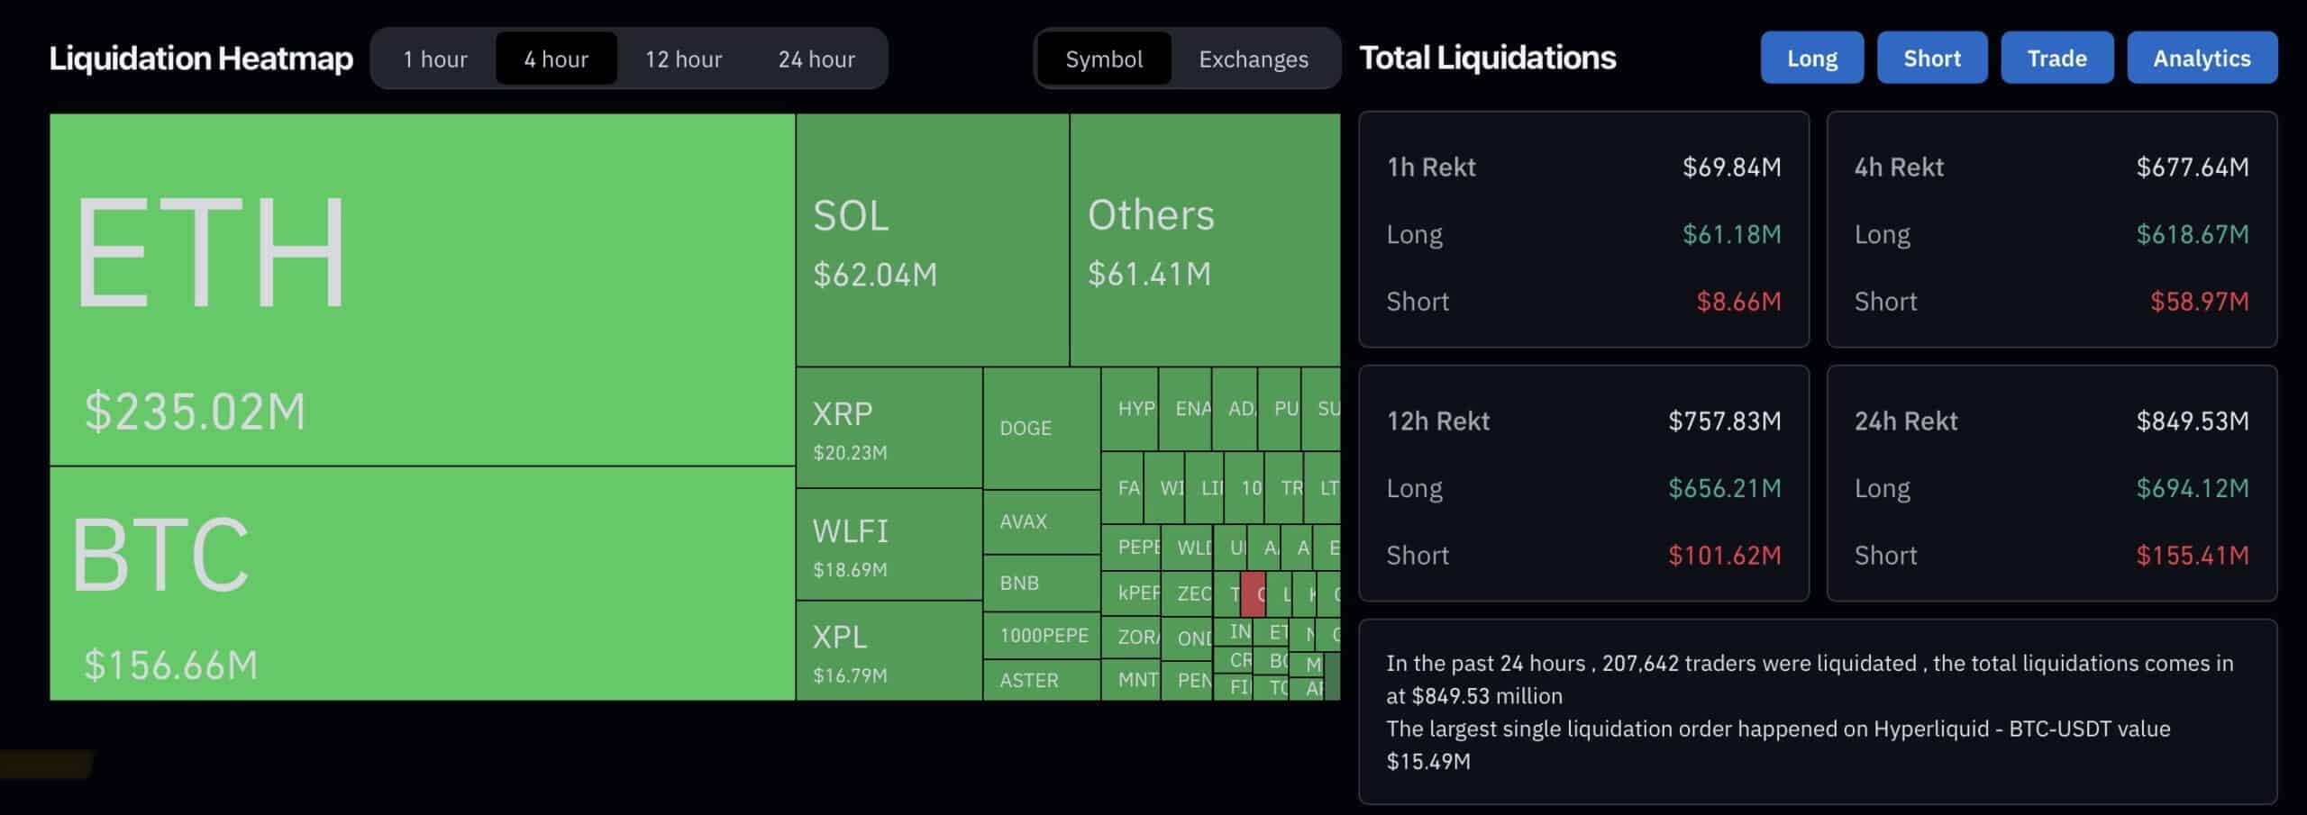Click the red tile in heatmap
This screenshot has width=2307, height=815.
(1254, 594)
